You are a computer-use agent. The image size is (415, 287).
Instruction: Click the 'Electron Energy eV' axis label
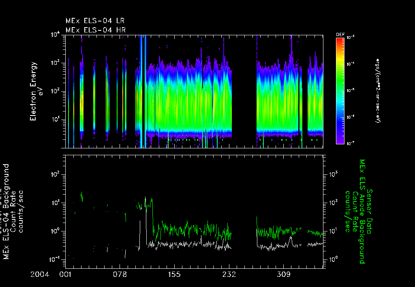click(x=36, y=91)
